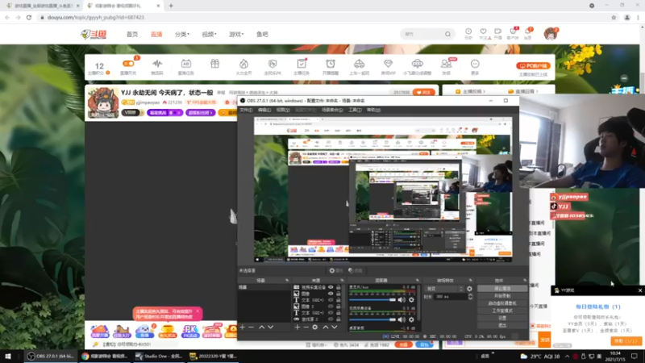The image size is (645, 363).
Task: Open the 更多 three-dots icon
Action: (x=475, y=64)
